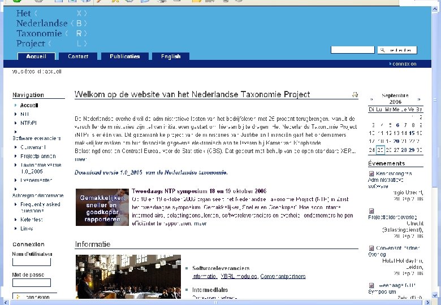Select calendar day 15

[x=412, y=133]
